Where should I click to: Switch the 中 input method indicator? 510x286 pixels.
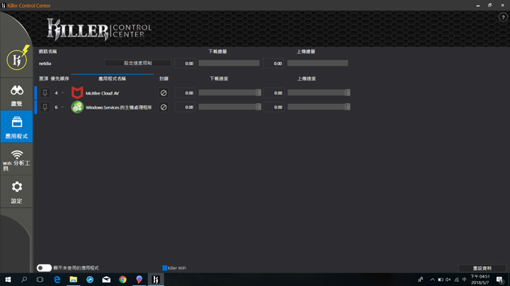tap(465, 279)
